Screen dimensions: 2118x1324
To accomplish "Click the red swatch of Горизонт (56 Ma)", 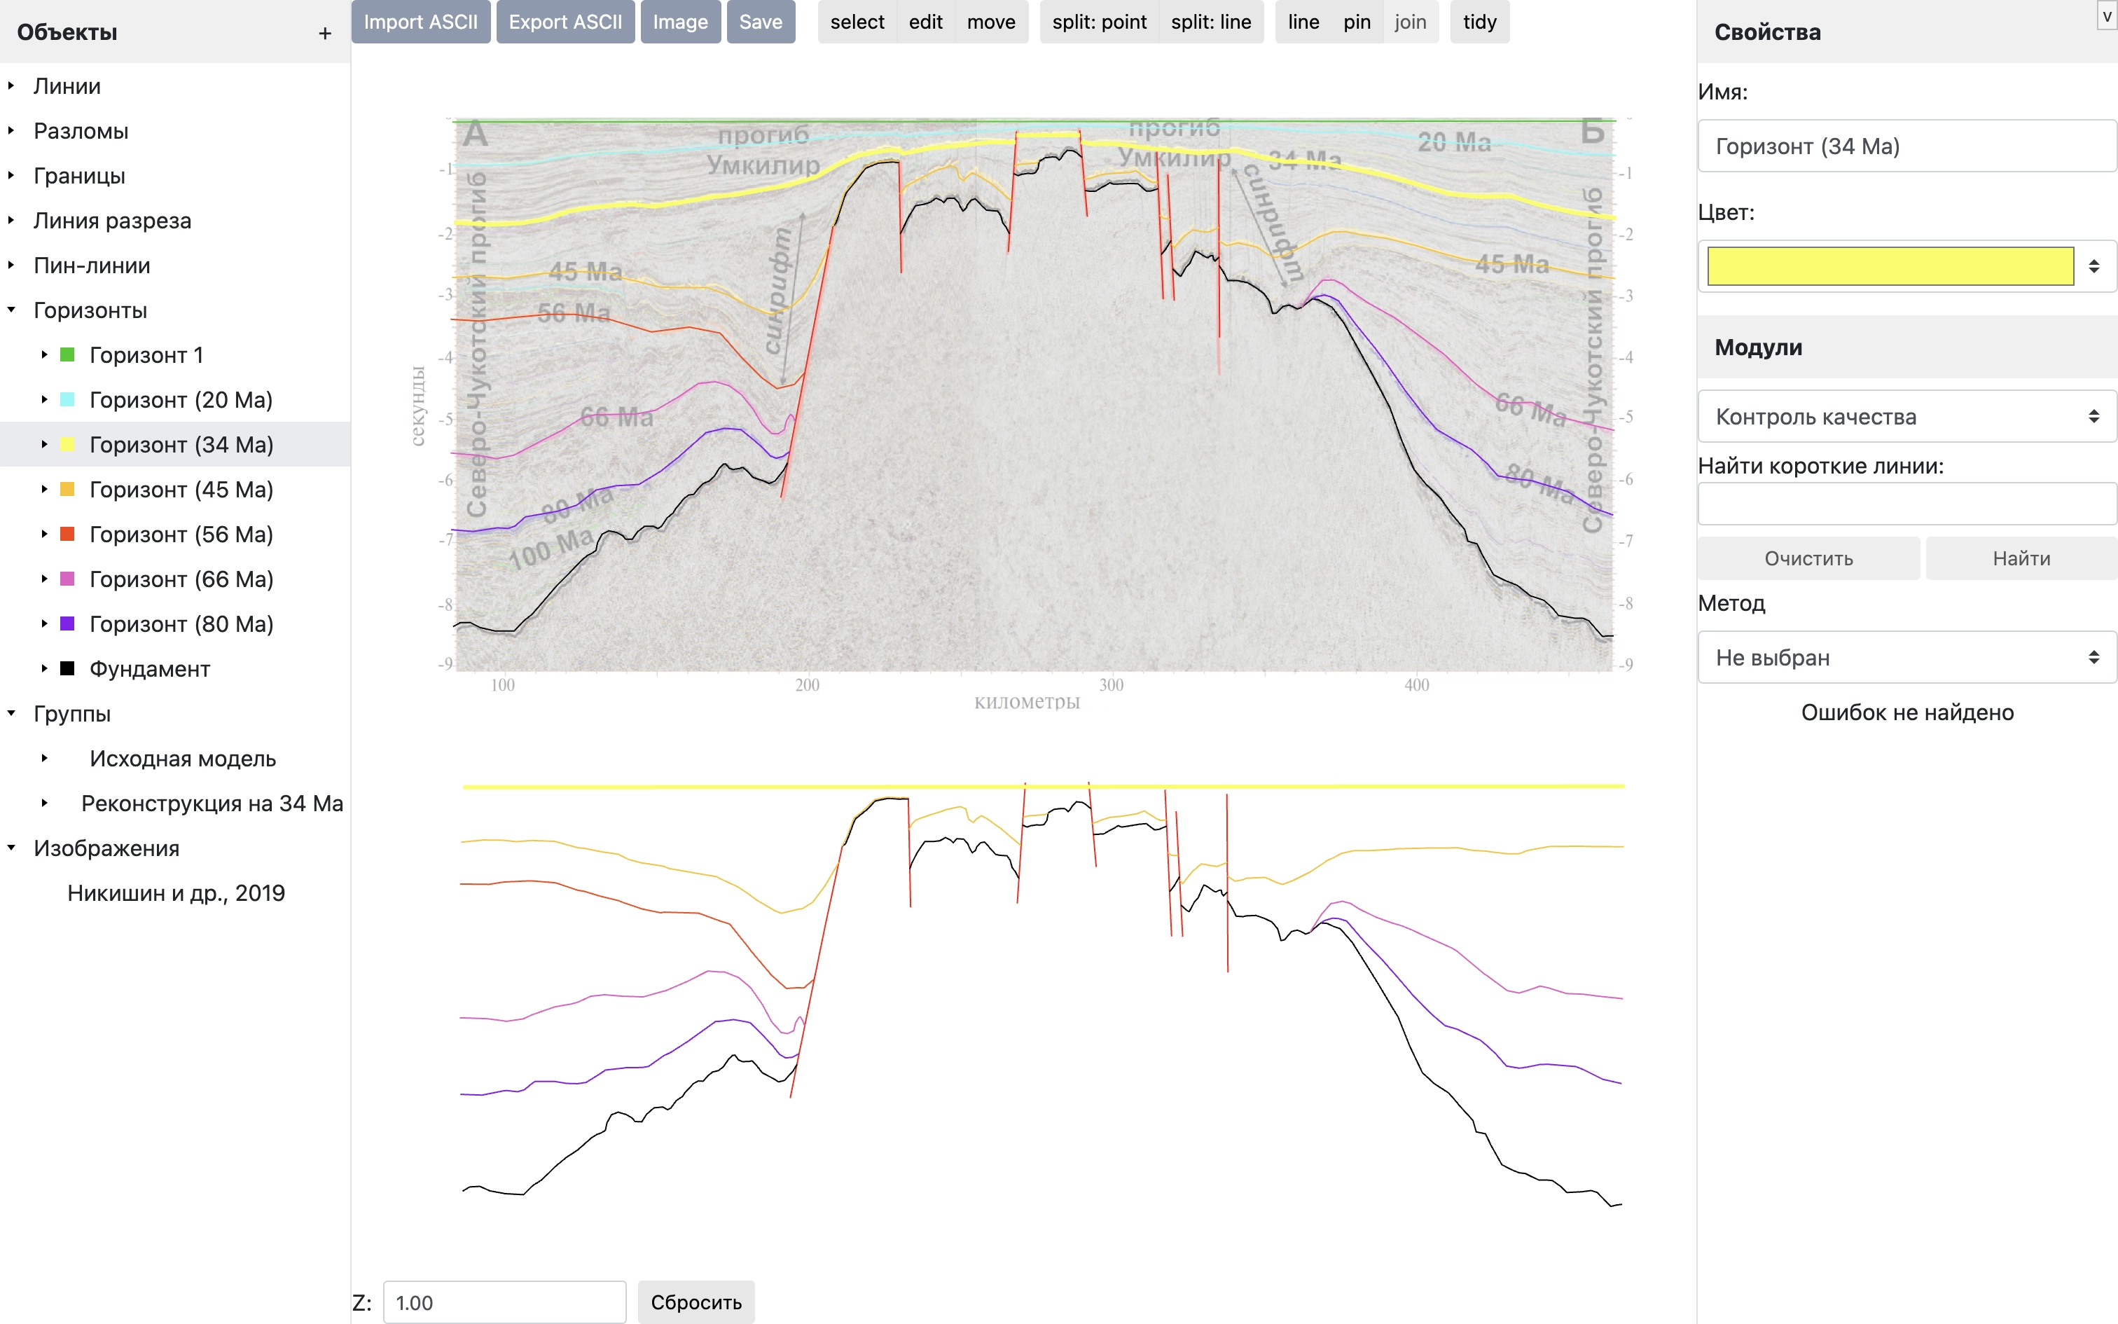I will click(67, 534).
